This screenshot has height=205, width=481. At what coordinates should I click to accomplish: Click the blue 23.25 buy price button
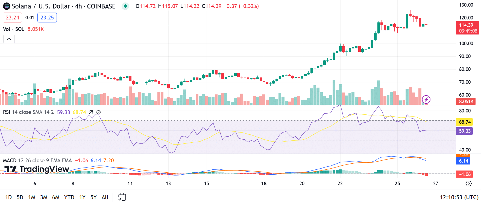click(x=47, y=18)
